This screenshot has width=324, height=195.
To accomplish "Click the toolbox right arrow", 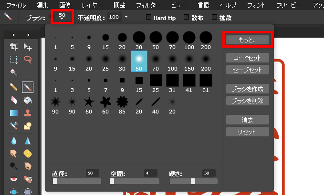I will (29, 35).
